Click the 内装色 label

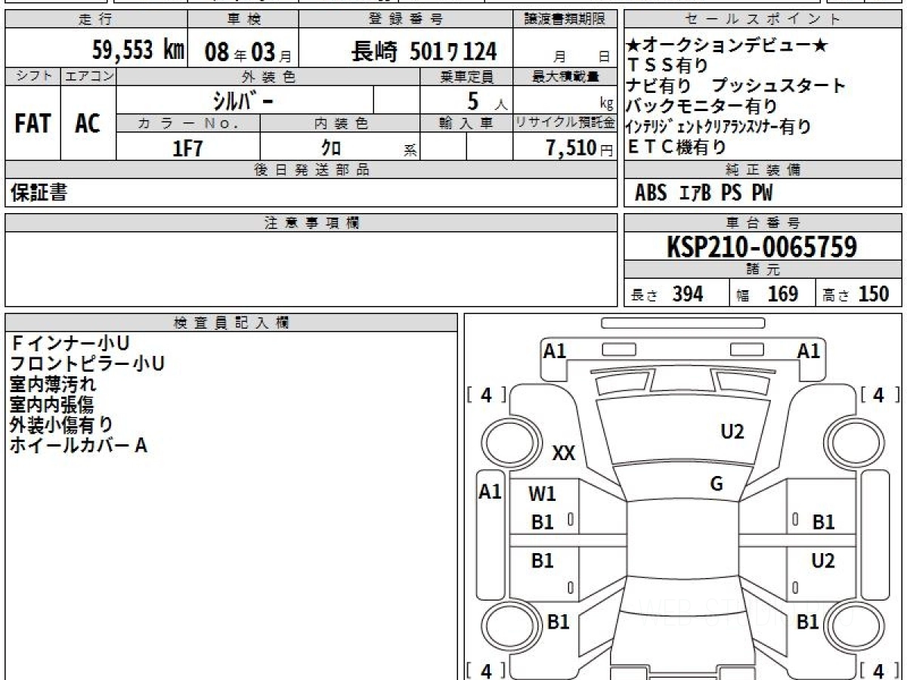(x=339, y=123)
